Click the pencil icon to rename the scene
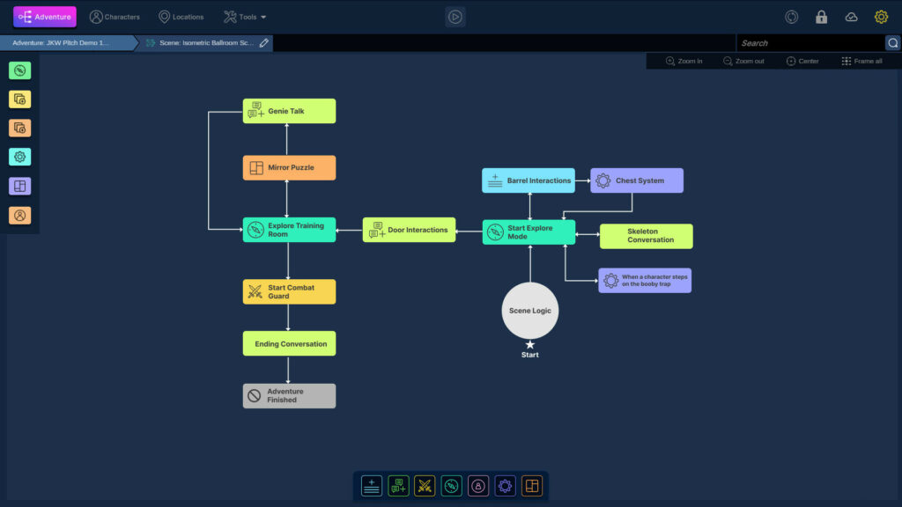 264,42
